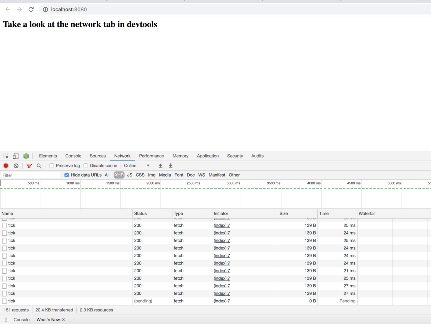431x324 pixels.
Task: Click the 2.3 KB resources summary
Action: (96, 310)
